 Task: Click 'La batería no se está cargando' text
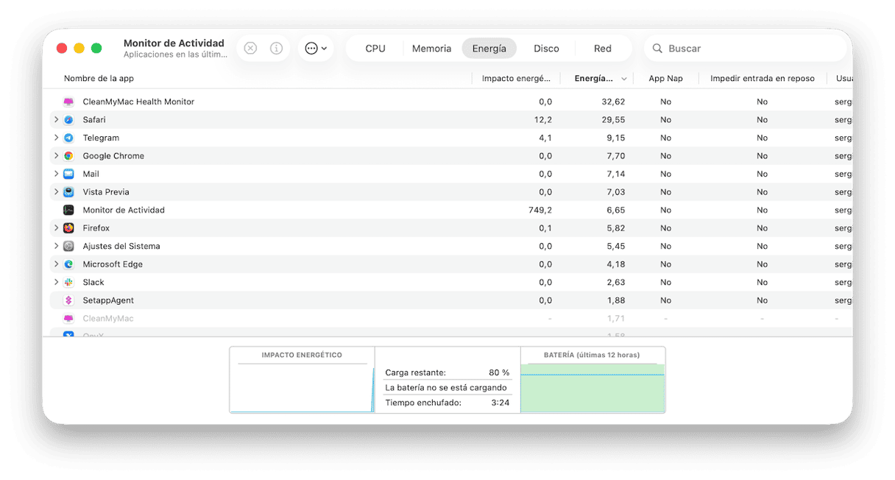446,388
